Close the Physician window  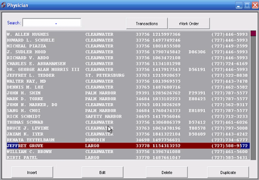coord(255,6)
